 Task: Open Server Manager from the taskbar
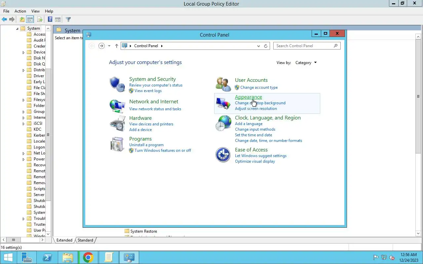coord(26,257)
